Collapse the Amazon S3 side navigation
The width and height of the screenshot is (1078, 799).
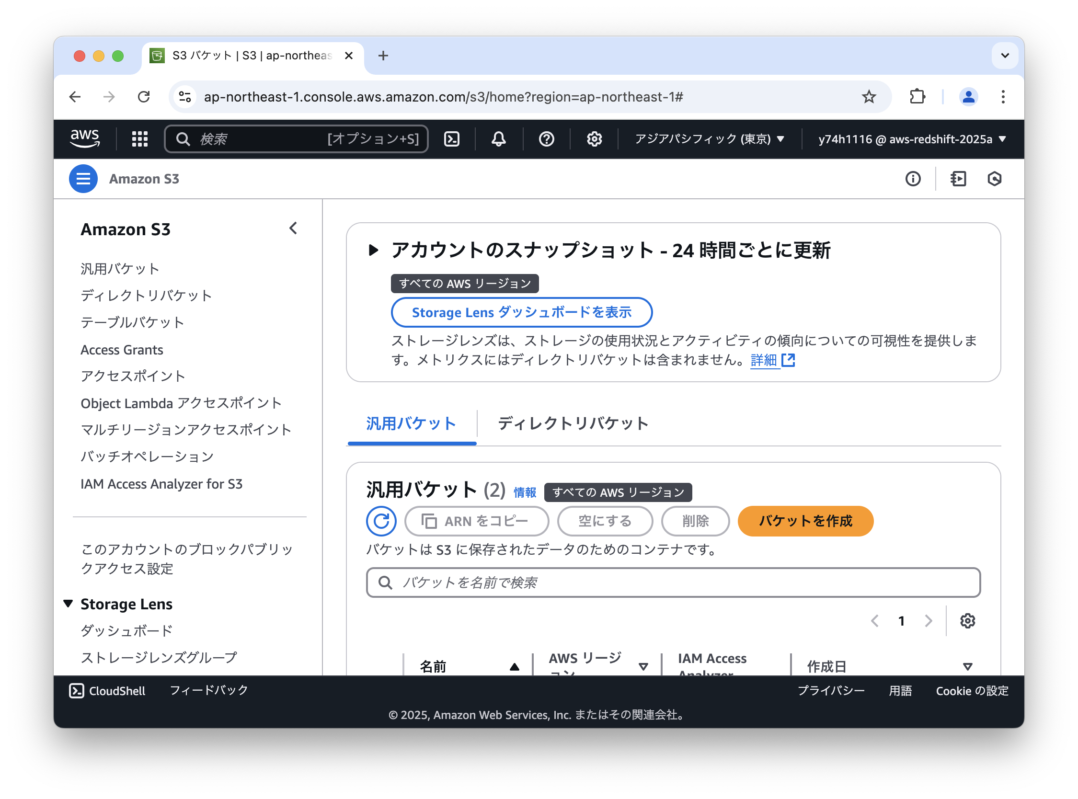(x=293, y=228)
